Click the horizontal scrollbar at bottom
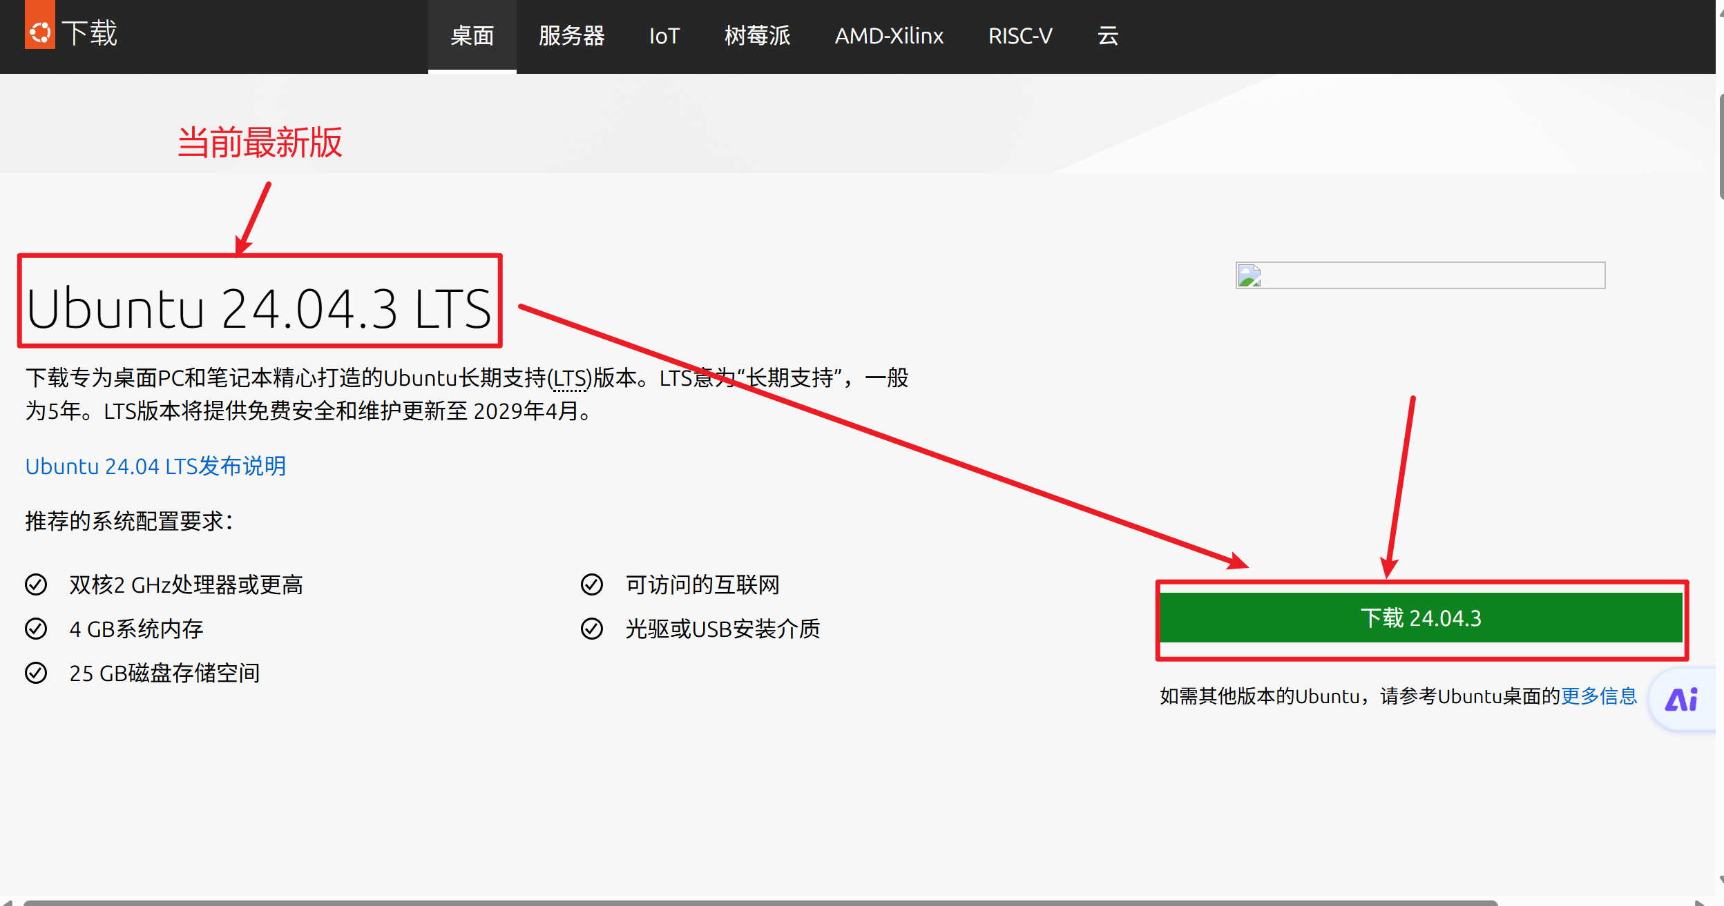The width and height of the screenshot is (1724, 906). pyautogui.click(x=760, y=902)
